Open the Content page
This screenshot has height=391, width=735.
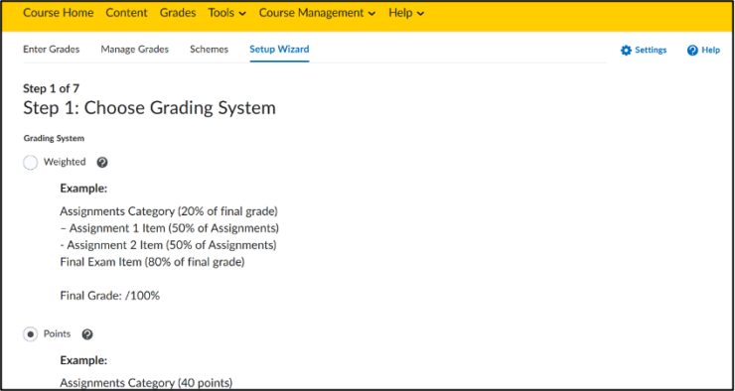[x=126, y=13]
